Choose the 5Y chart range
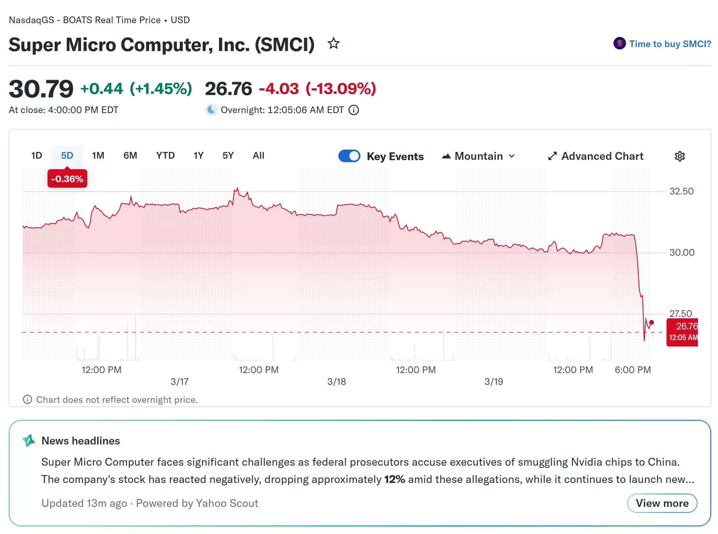The width and height of the screenshot is (718, 534). (x=228, y=155)
